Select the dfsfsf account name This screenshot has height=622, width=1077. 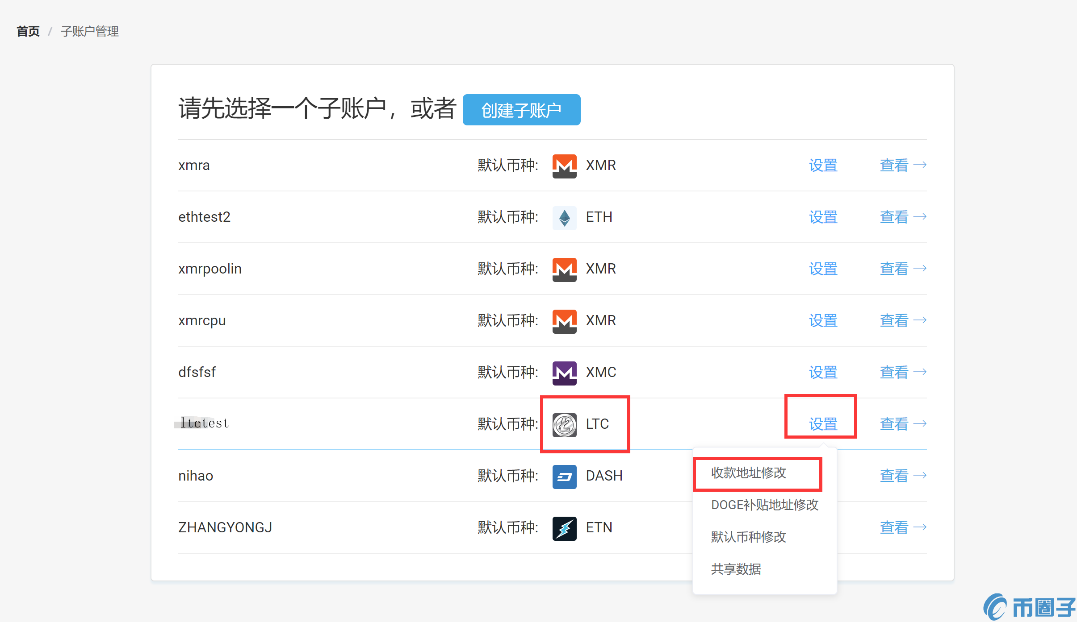pos(197,372)
